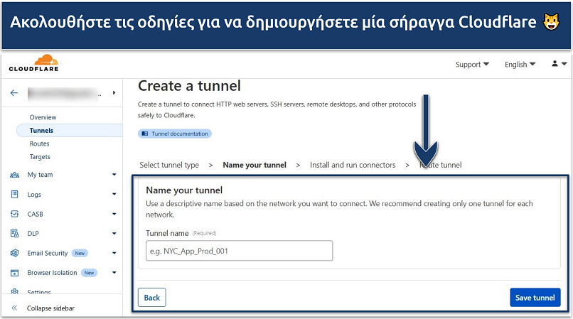Viewport: 573px width, 319px height.
Task: Click the Browser Isolation icon
Action: 15,273
